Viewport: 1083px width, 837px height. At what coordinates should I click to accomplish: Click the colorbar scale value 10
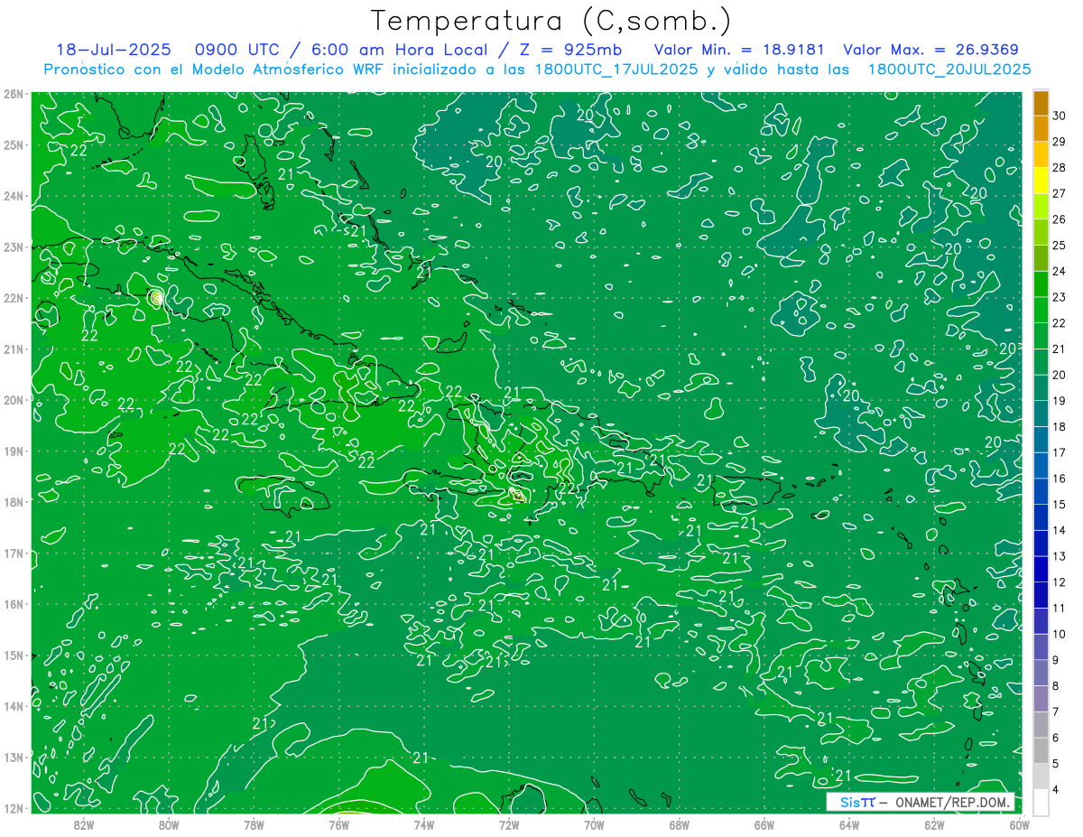(x=1059, y=634)
